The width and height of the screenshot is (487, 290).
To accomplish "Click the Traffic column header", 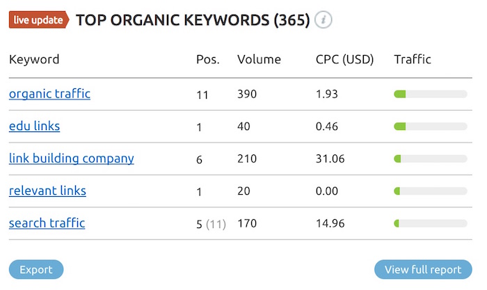I will click(413, 59).
